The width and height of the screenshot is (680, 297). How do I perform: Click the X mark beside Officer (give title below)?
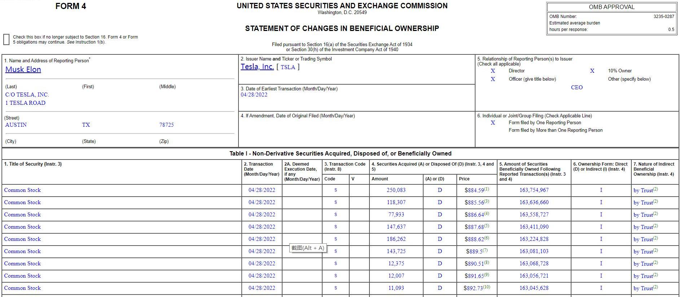493,79
